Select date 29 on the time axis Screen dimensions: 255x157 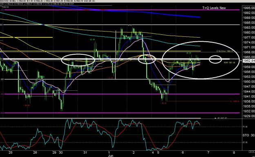click(54, 153)
